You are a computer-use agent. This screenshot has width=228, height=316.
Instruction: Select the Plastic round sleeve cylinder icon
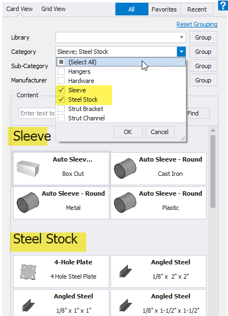pyautogui.click(x=125, y=202)
